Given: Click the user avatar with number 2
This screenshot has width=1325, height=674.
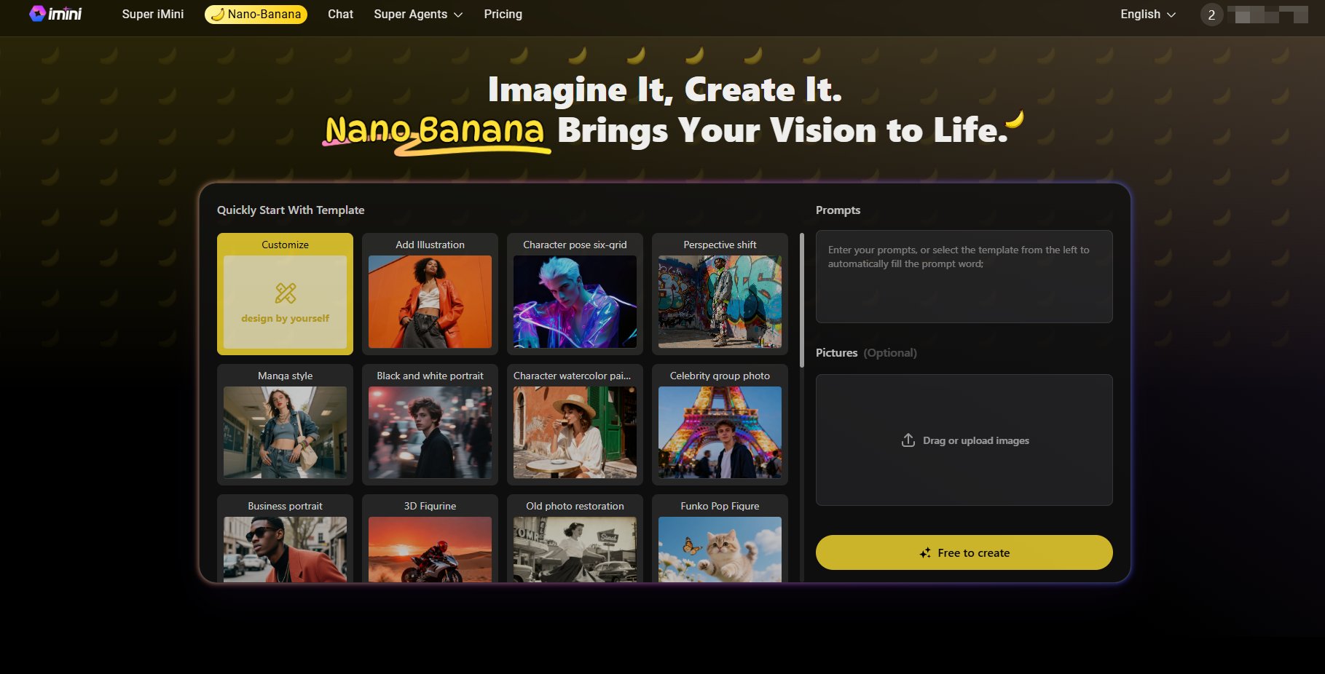Looking at the screenshot, I should (x=1211, y=15).
